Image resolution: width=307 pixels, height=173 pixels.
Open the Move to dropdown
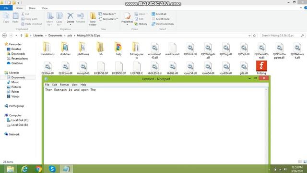[x=50, y=19]
